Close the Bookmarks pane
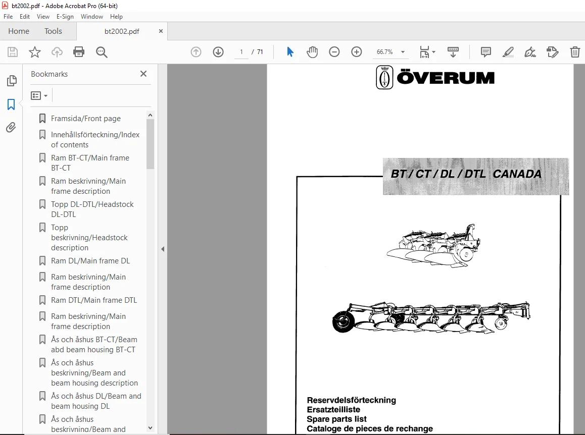Image resolution: width=585 pixels, height=435 pixels. (143, 74)
